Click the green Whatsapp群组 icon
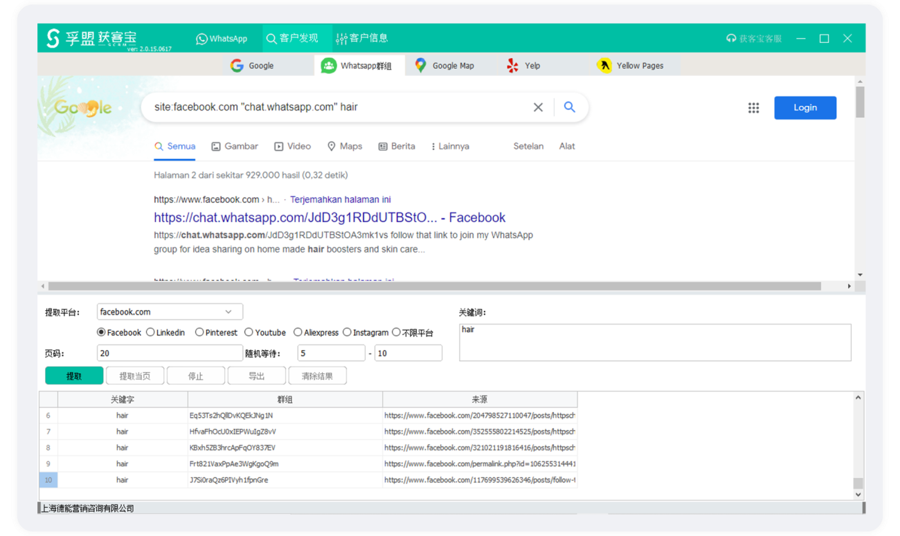This screenshot has height=536, width=900. [x=328, y=66]
